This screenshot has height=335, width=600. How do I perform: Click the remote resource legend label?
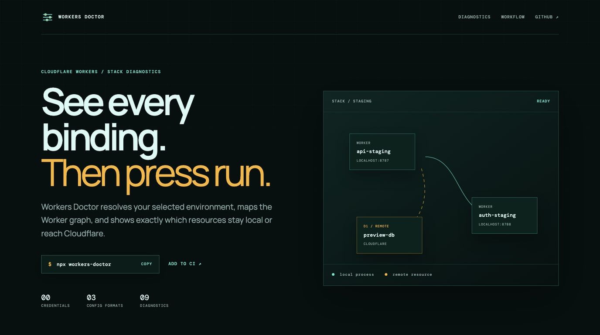point(412,274)
